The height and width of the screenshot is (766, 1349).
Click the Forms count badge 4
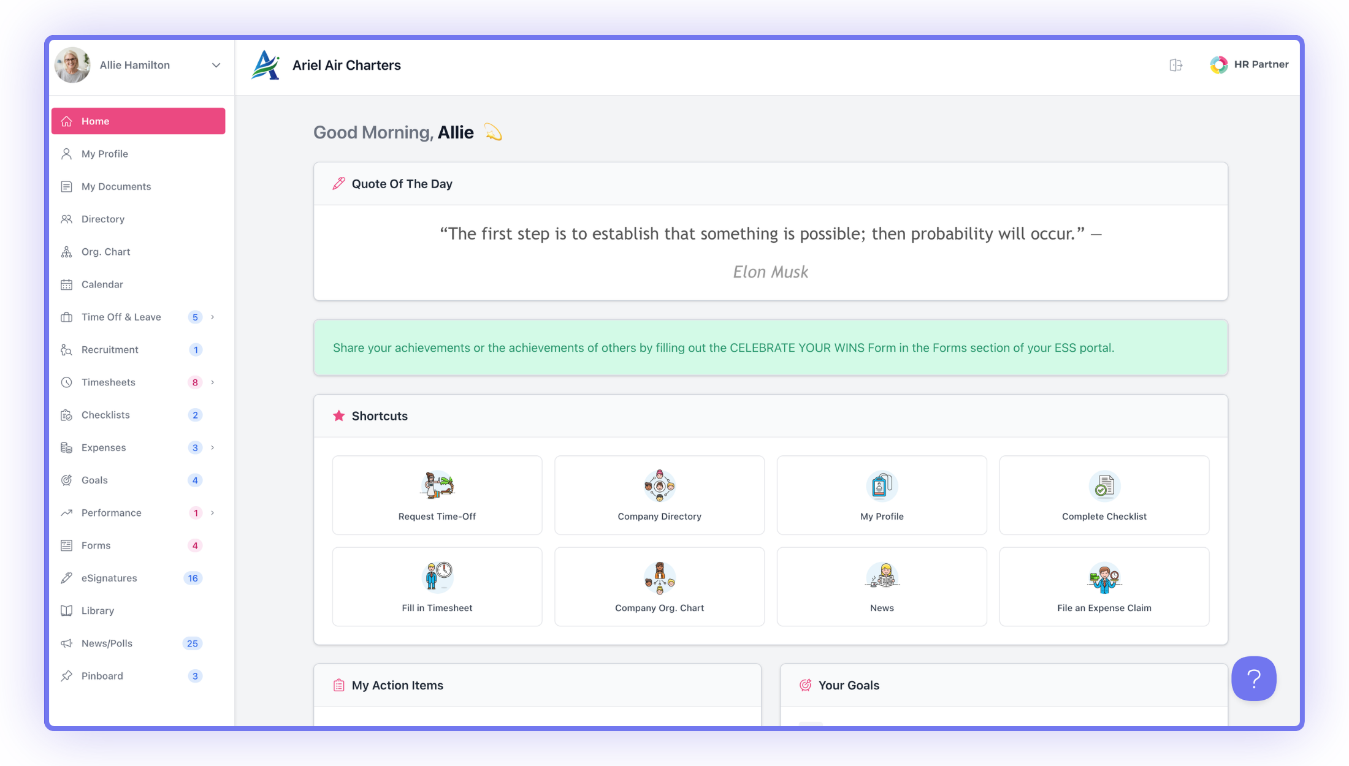pos(195,545)
